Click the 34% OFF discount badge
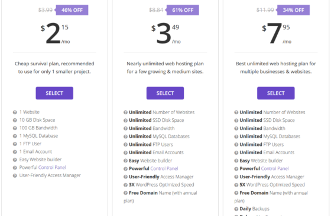The width and height of the screenshot is (331, 216). pyautogui.click(x=293, y=10)
